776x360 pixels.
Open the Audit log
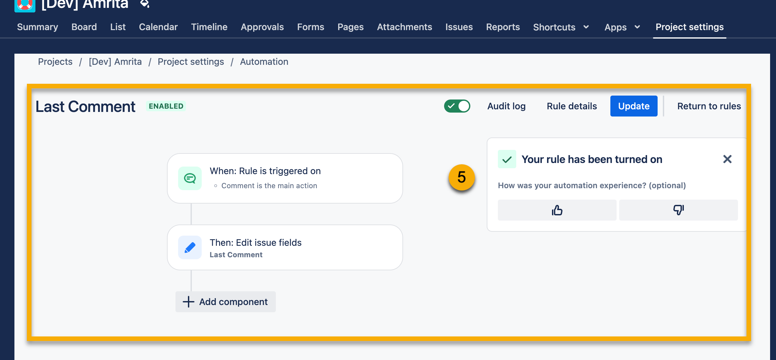coord(506,106)
